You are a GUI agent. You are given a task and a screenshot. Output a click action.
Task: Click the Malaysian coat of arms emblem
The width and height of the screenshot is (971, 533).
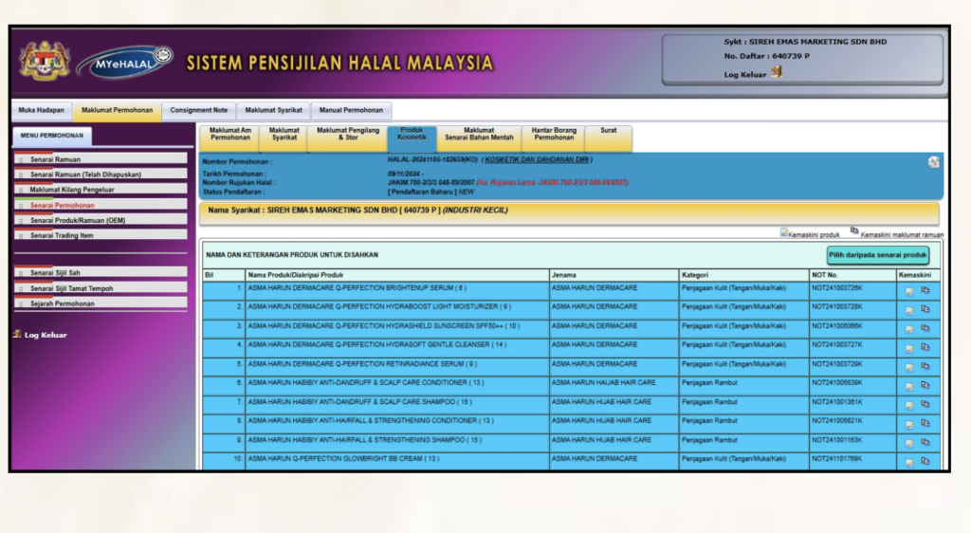pyautogui.click(x=45, y=62)
